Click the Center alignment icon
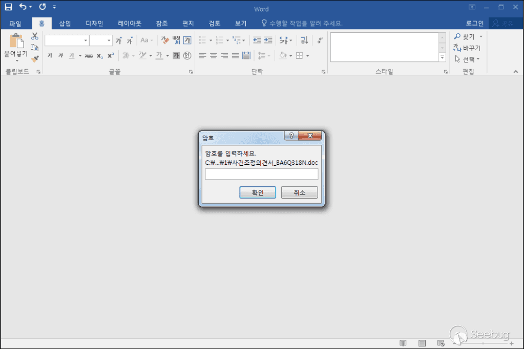The image size is (524, 349). [x=214, y=55]
